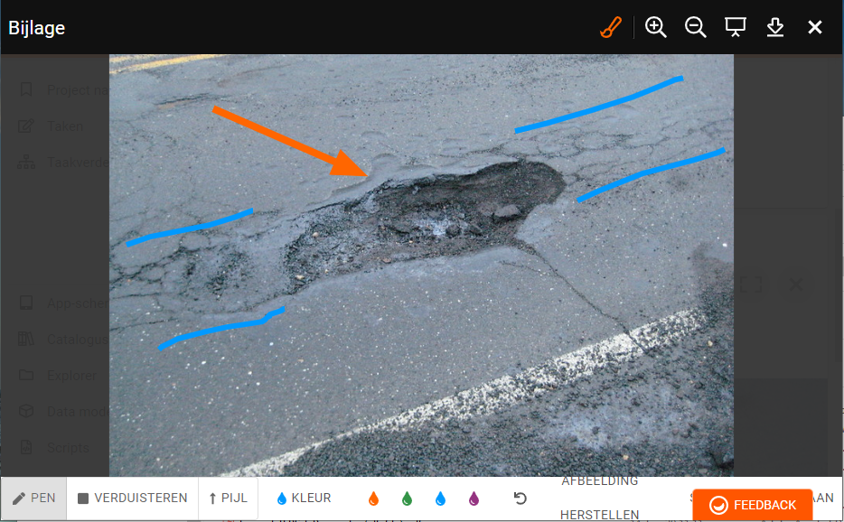Click Afbeelding herstellen to reset image
The height and width of the screenshot is (522, 844).
pyautogui.click(x=599, y=498)
